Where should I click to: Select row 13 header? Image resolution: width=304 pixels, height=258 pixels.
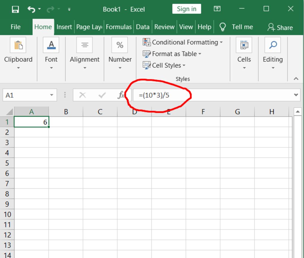pyautogui.click(x=7, y=245)
